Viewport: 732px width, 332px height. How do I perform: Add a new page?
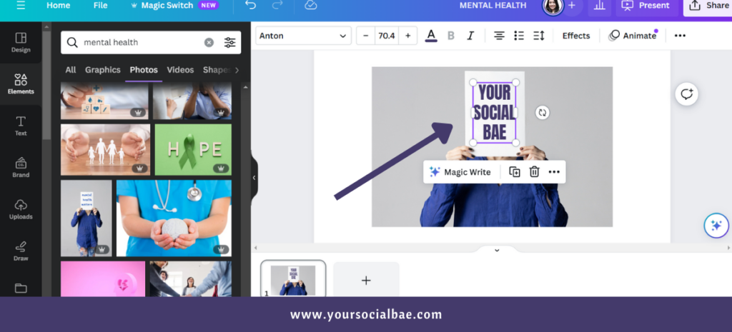[366, 280]
